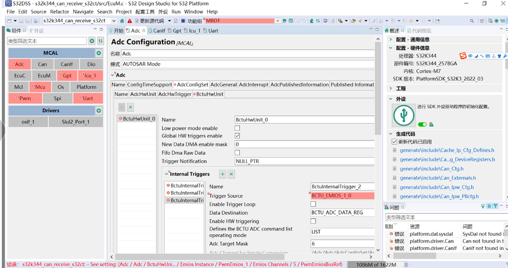Open the Refactor menu
Screen dimensions: 508x268
pos(60,12)
